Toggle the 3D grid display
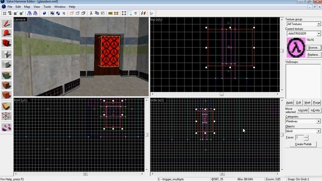Screen dimensions: 322x181 [x=10, y=13]
